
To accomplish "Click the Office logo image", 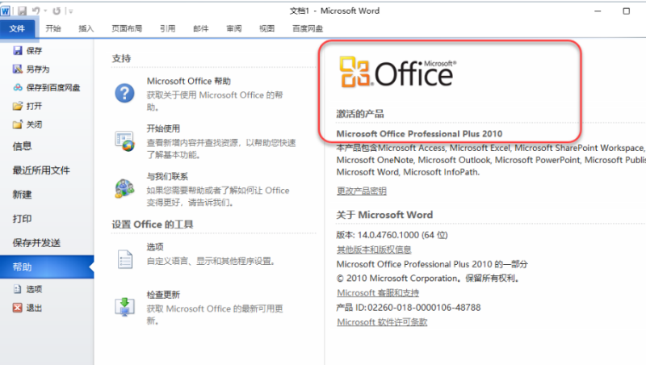I will (x=397, y=73).
